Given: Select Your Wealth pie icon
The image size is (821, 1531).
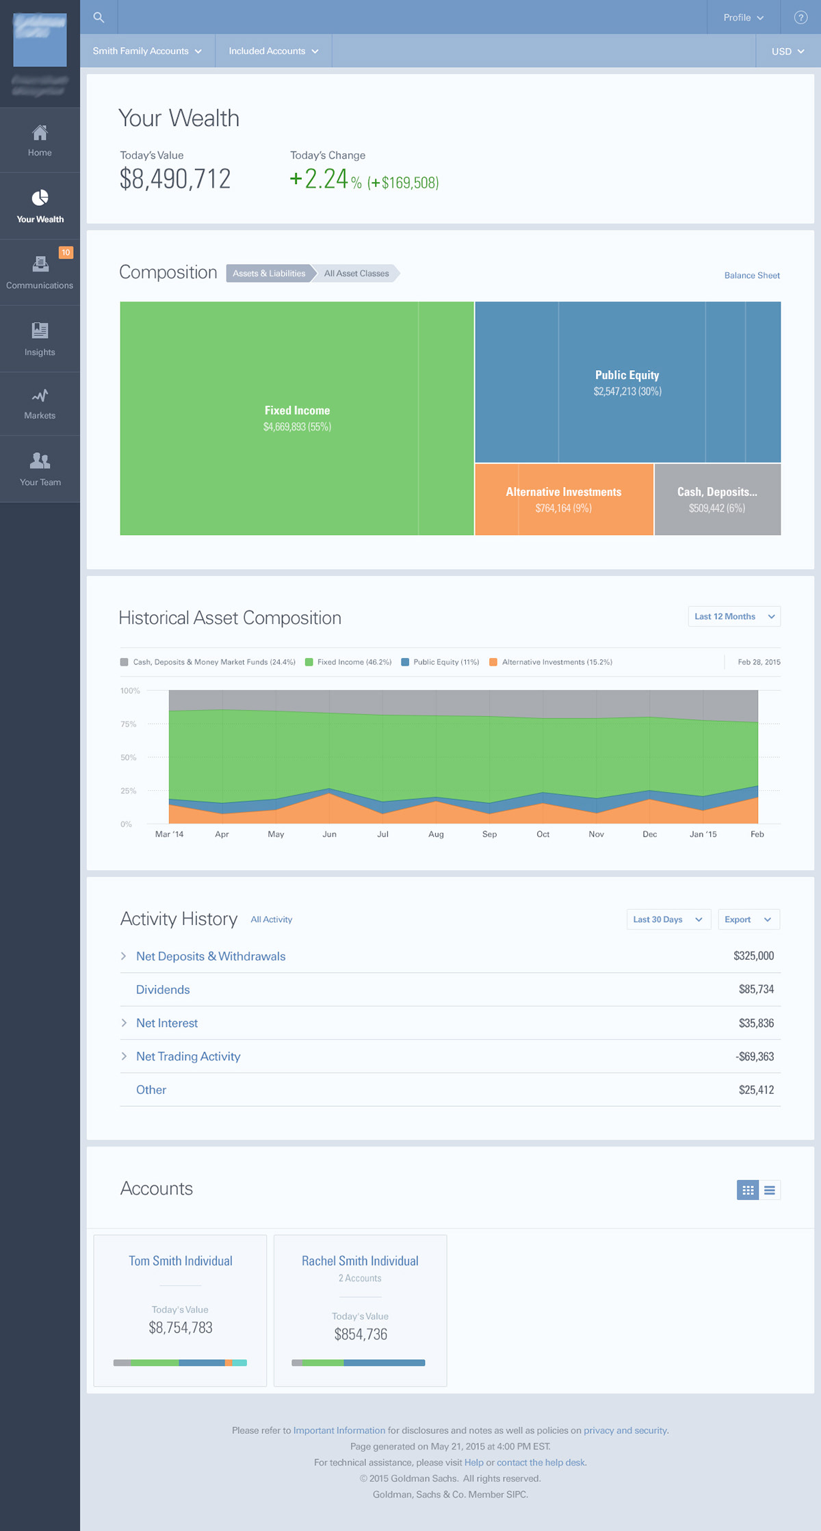Looking at the screenshot, I should point(40,198).
